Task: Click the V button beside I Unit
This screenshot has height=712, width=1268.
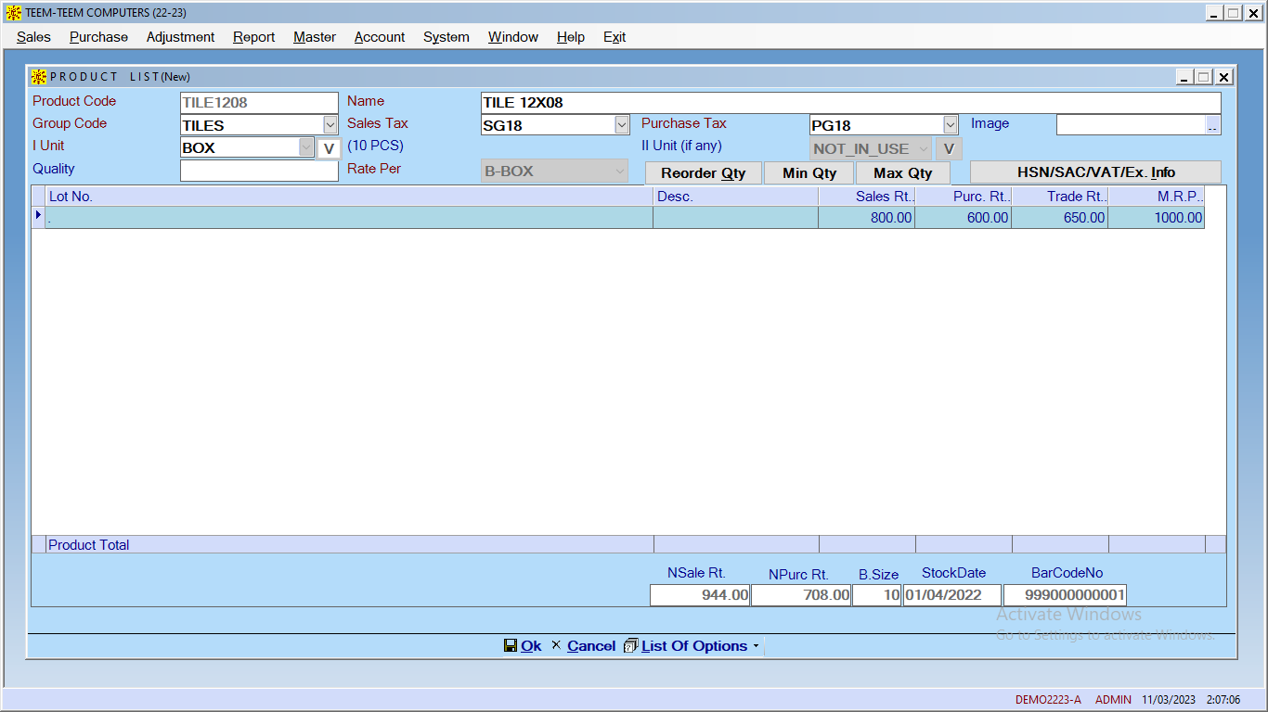Action: 329,148
